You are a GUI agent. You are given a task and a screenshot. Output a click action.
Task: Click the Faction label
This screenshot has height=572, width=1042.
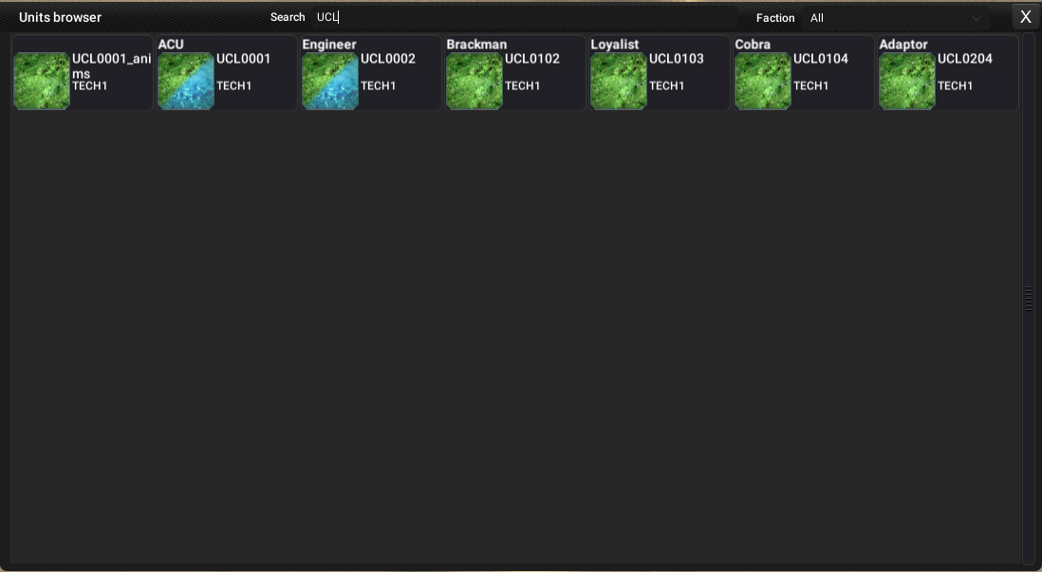[x=775, y=18]
